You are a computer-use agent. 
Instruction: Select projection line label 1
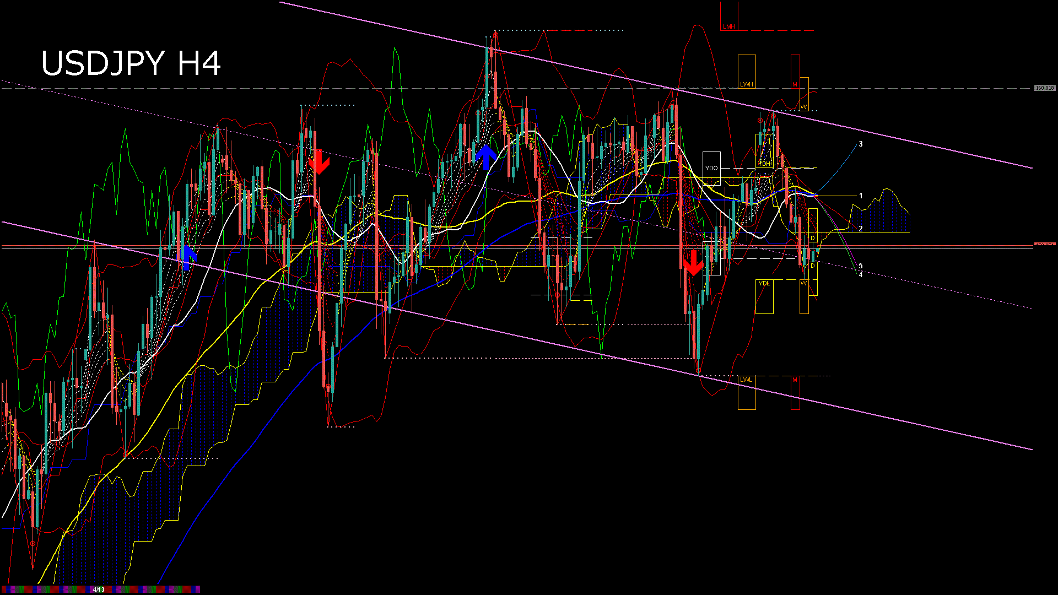pos(861,196)
